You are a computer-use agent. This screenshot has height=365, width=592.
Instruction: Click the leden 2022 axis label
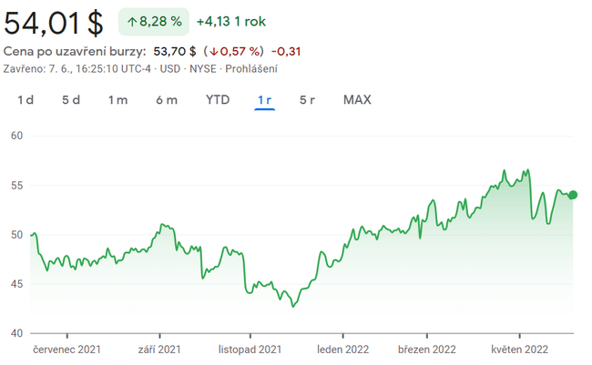tap(342, 349)
